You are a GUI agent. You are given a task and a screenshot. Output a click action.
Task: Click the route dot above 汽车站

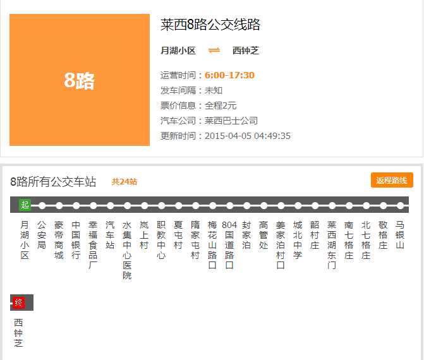pos(111,206)
